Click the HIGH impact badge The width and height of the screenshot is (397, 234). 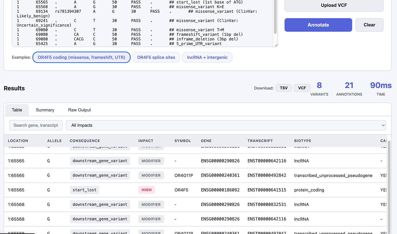(146, 190)
